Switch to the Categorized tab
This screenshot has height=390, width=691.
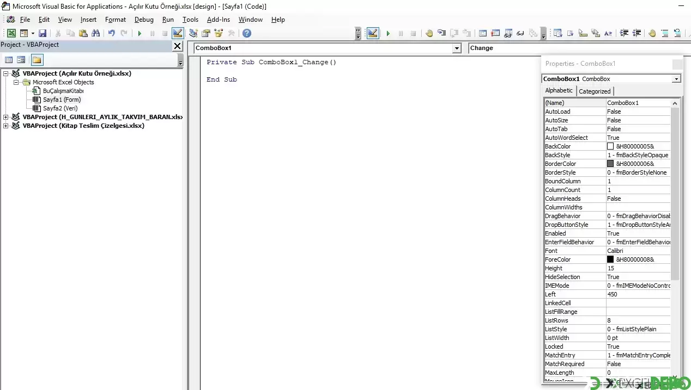(595, 91)
